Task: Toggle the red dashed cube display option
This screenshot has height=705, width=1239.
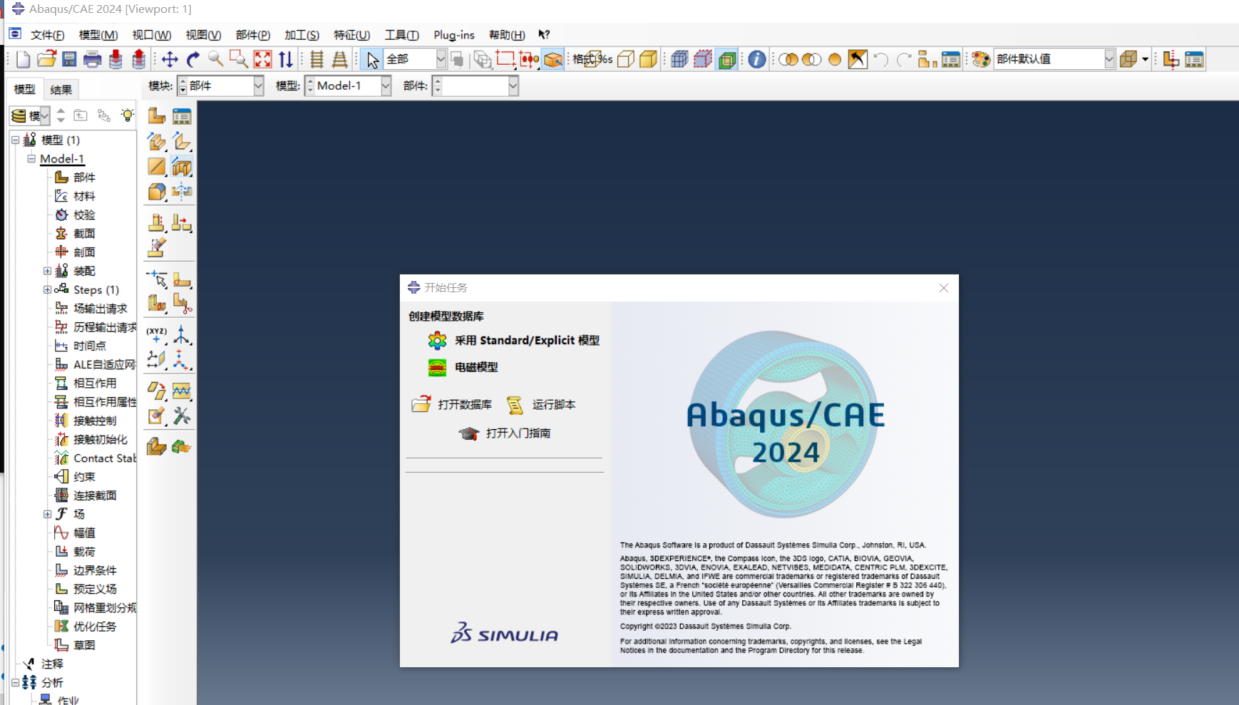Action: point(703,59)
